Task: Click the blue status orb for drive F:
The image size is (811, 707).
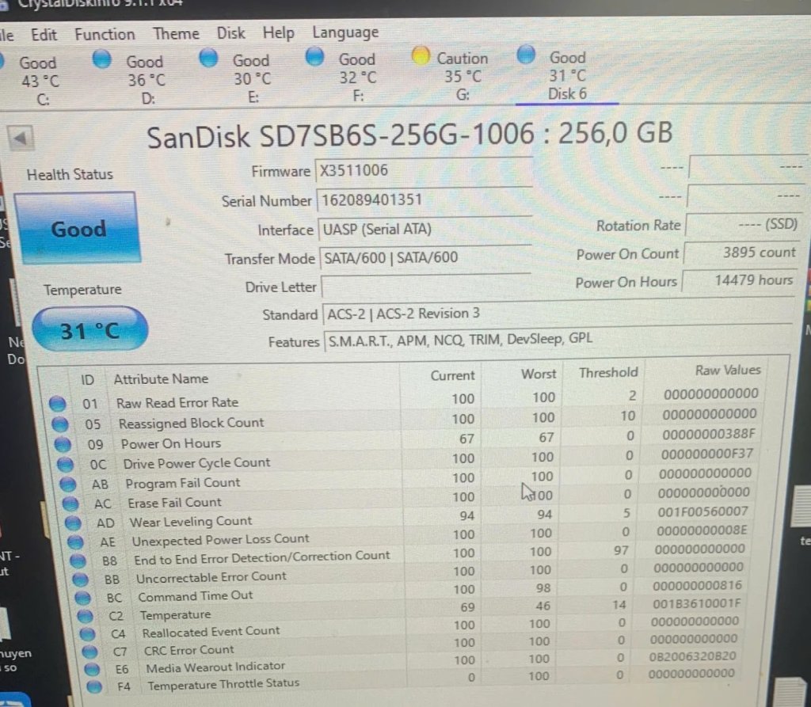Action: (314, 56)
